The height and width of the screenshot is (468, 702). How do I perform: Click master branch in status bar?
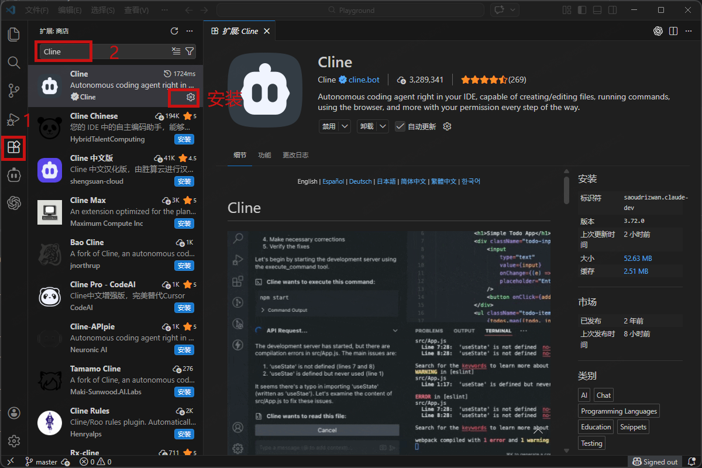[x=41, y=462]
